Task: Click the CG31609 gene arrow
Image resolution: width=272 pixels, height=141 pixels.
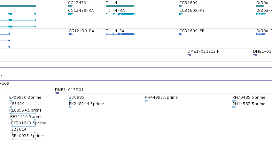Action: pyautogui.click(x=181, y=6)
